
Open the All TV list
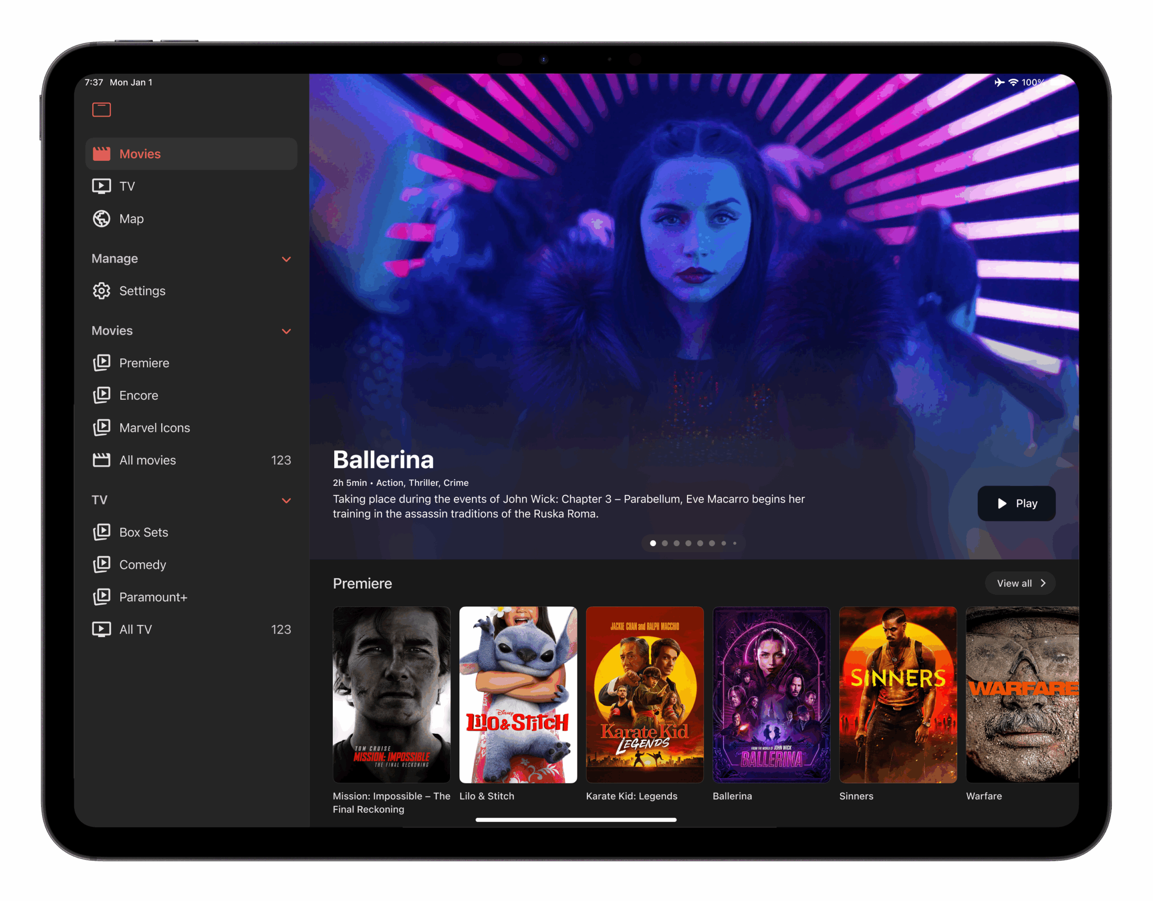coord(135,629)
